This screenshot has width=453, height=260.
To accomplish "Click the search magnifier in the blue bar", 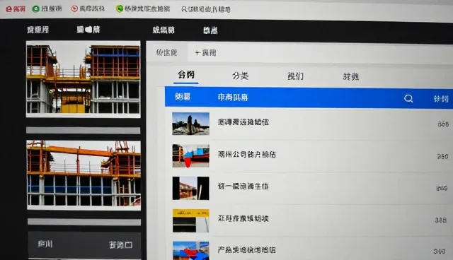I will point(408,99).
